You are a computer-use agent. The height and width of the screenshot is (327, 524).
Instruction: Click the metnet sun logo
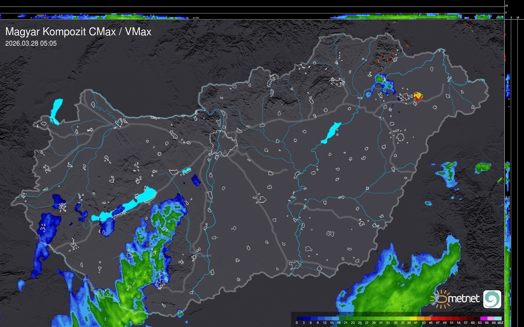coord(441,299)
